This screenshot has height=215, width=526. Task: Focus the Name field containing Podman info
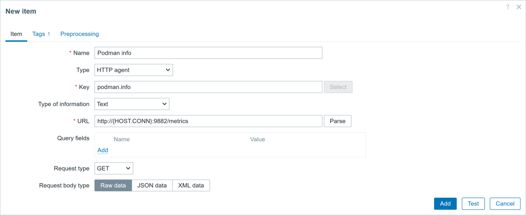tap(209, 53)
